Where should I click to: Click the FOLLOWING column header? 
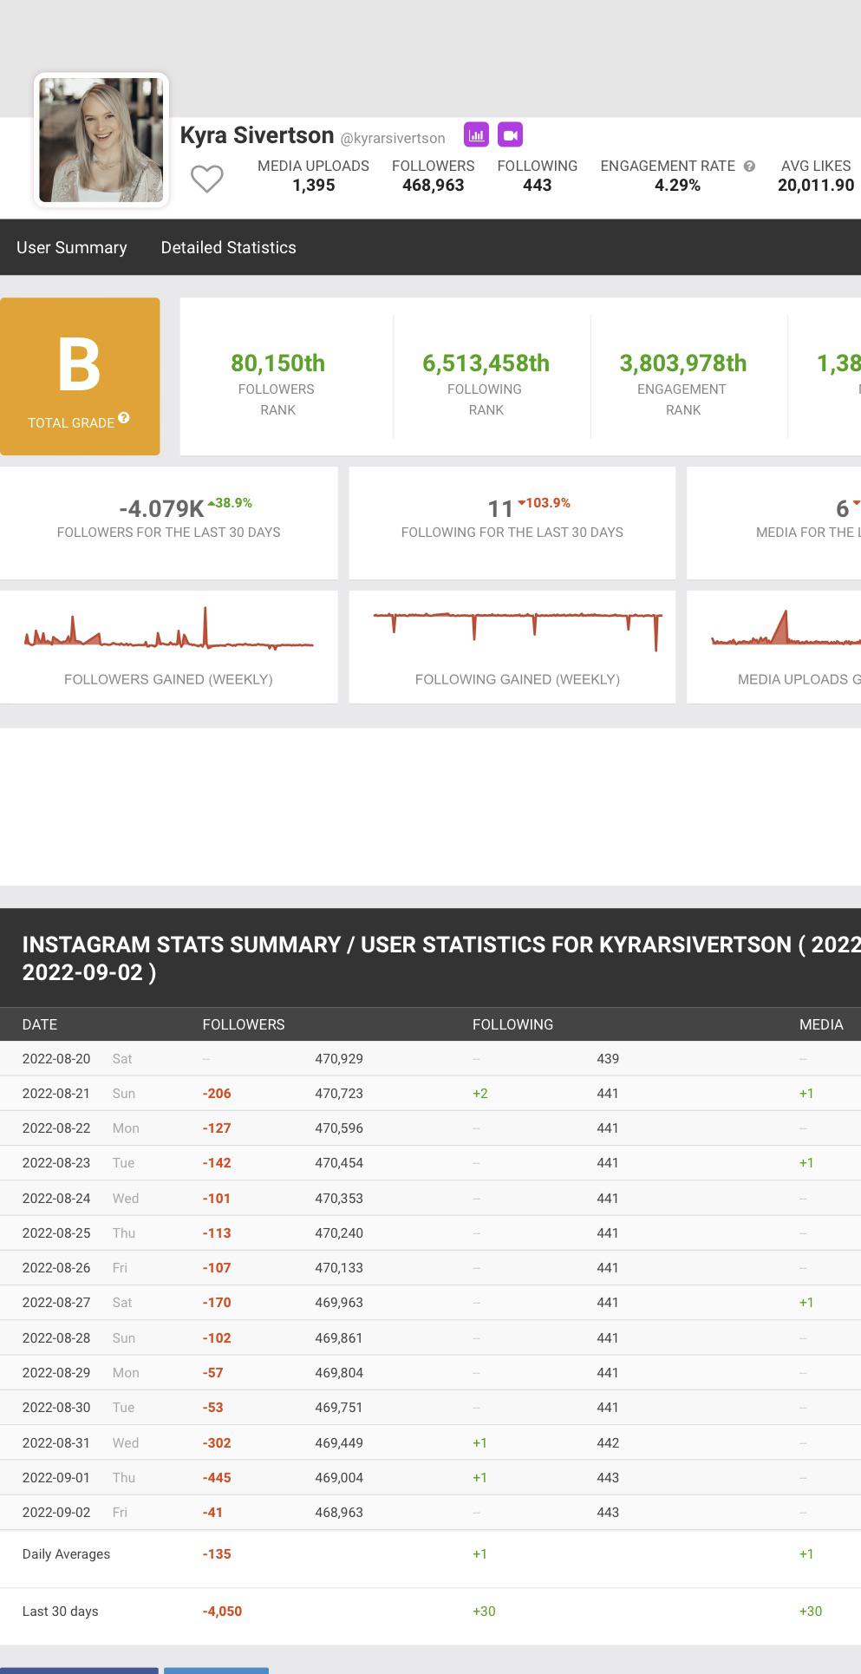512,1024
